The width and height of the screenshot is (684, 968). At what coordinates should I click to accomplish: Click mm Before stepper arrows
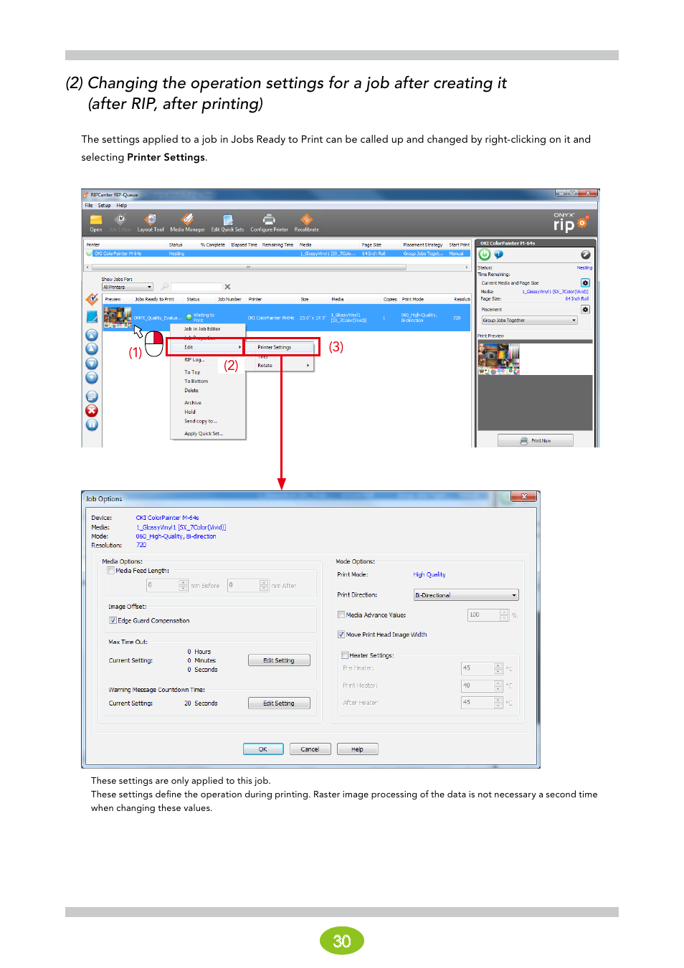click(184, 586)
